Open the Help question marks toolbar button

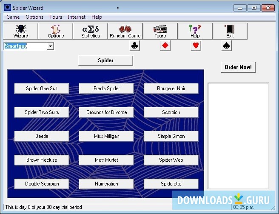click(x=195, y=31)
